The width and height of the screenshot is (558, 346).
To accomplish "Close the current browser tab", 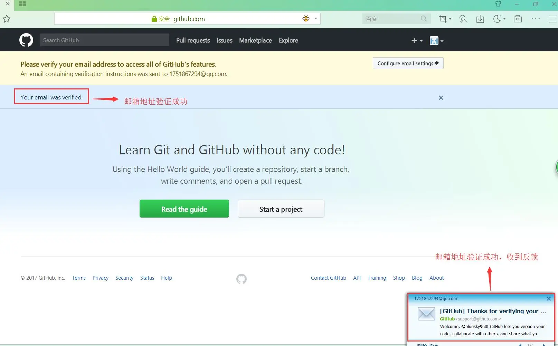I will coord(8,4).
